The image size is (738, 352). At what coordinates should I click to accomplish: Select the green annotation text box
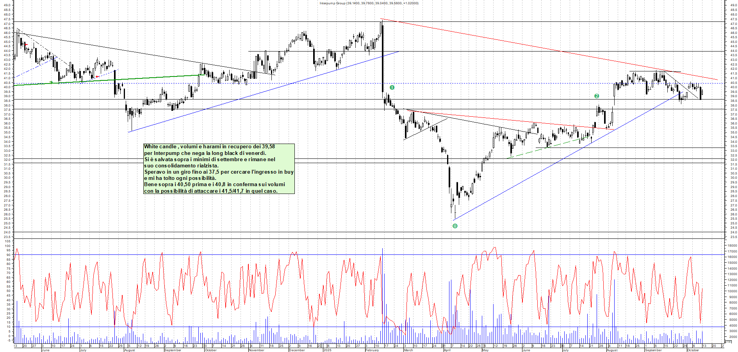point(219,169)
